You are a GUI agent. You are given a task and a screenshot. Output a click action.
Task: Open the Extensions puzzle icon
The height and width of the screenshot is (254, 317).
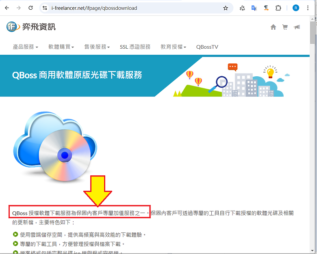coord(278,8)
